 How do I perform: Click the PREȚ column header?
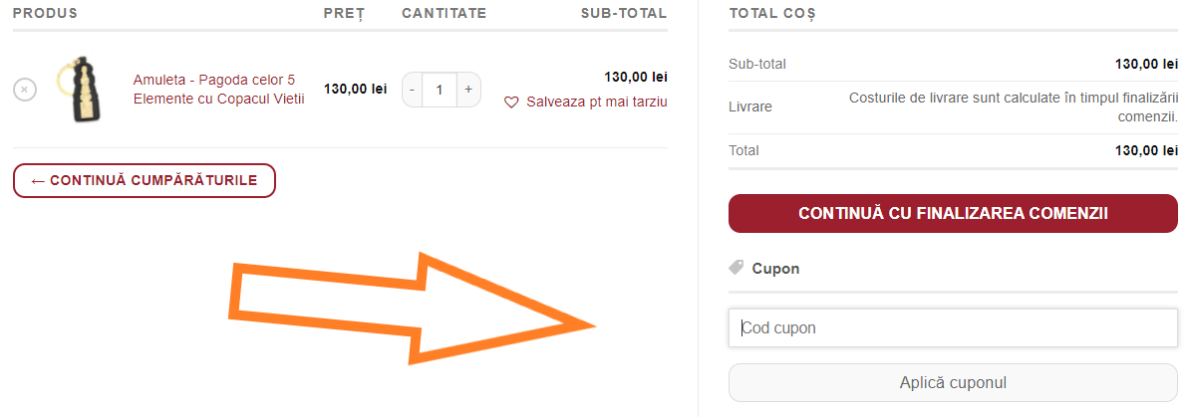pyautogui.click(x=344, y=14)
